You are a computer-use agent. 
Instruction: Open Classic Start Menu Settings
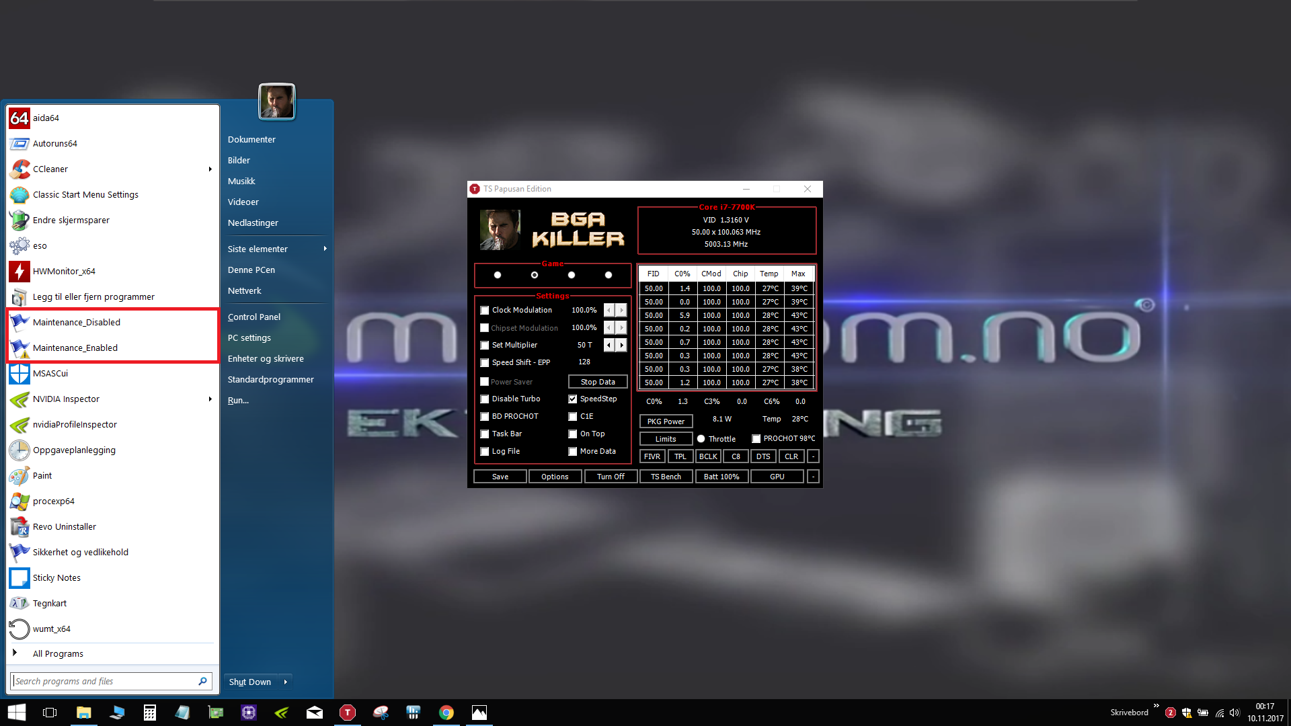tap(112, 194)
